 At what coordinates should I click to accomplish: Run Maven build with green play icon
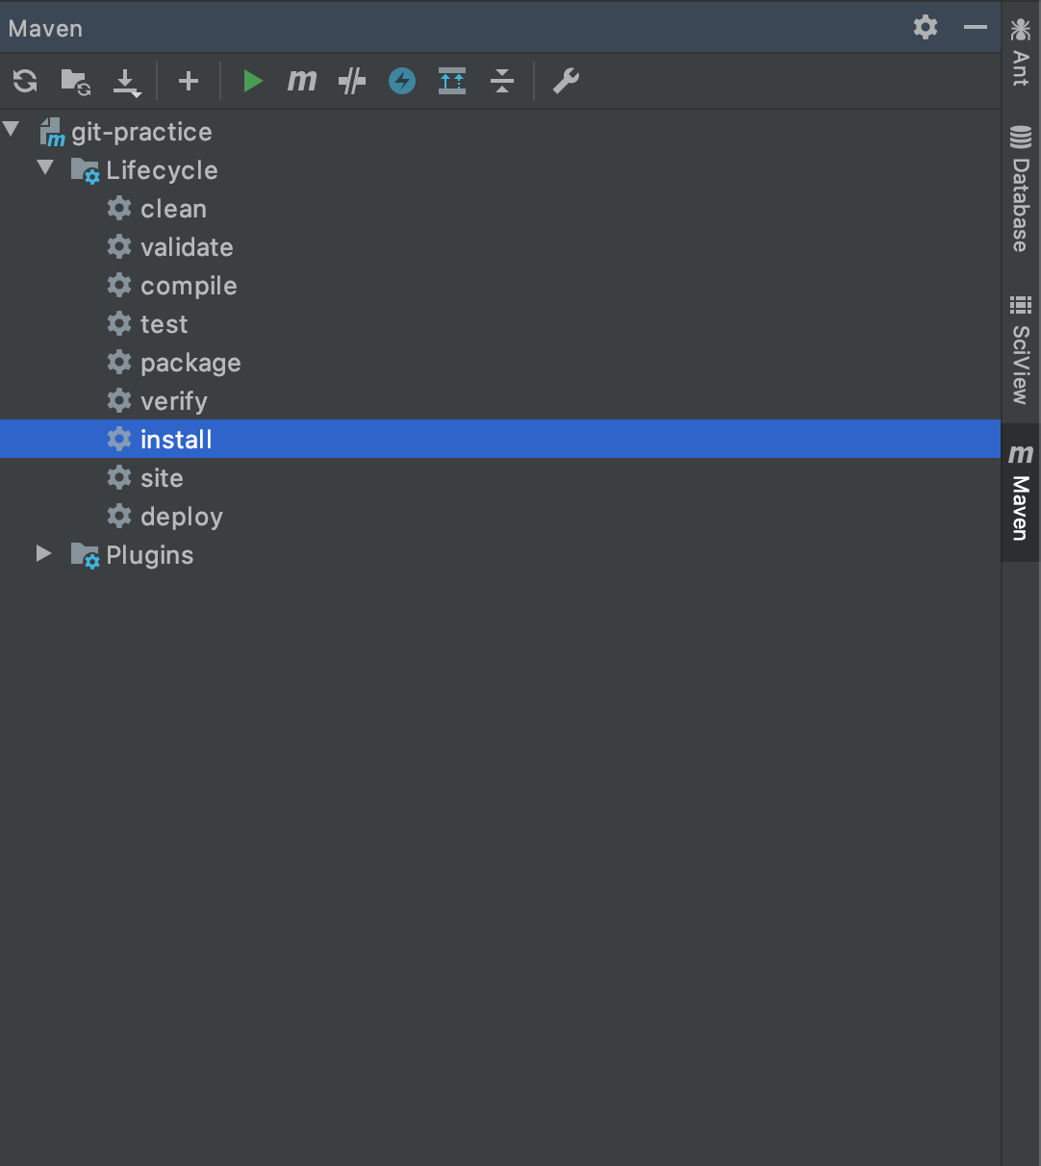point(252,81)
